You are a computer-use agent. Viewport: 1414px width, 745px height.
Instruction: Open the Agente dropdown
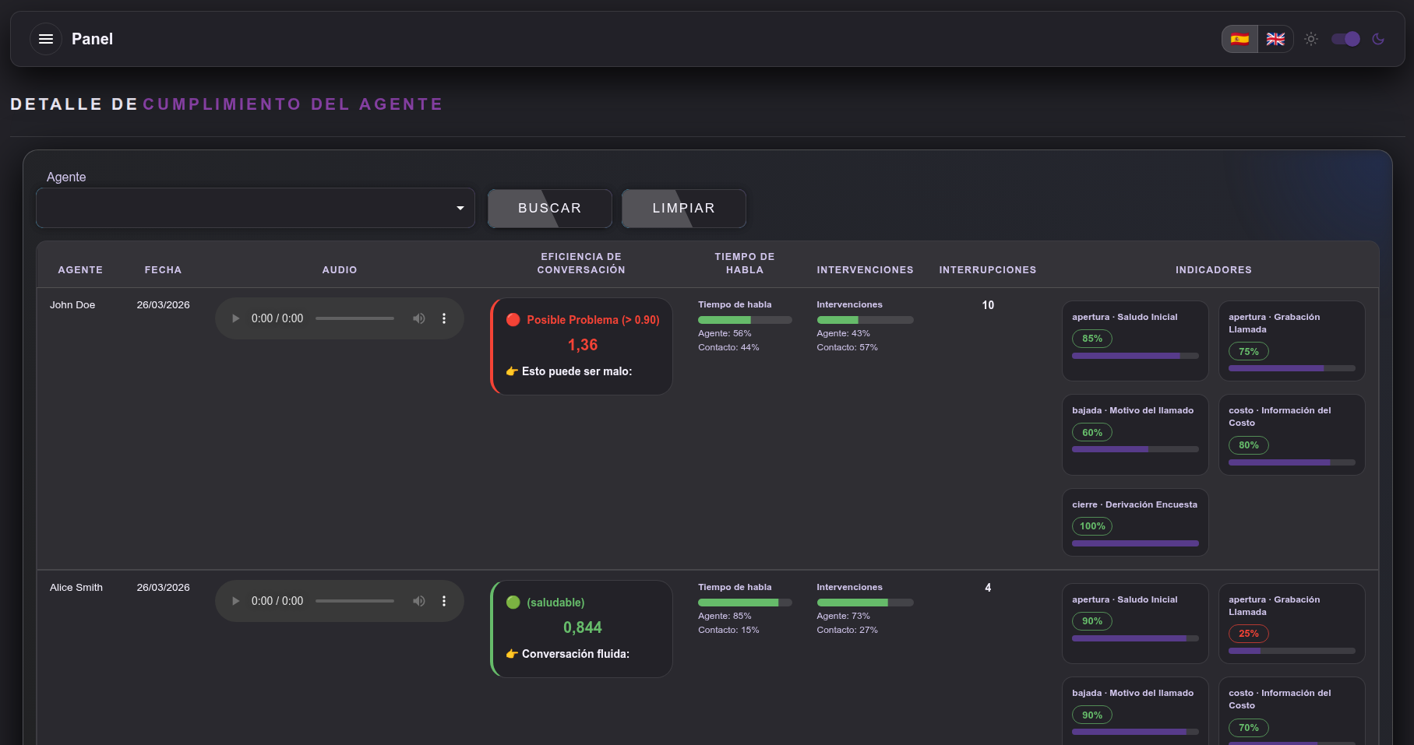coord(256,208)
